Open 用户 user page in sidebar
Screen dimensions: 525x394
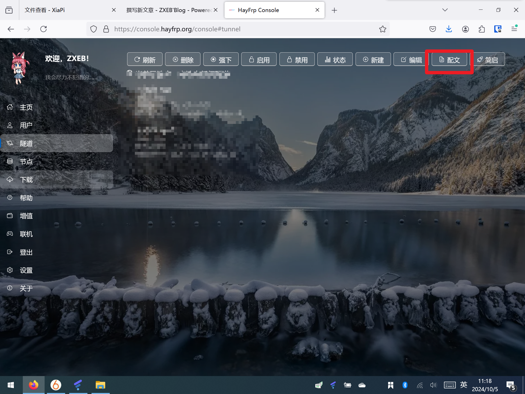[x=56, y=125]
